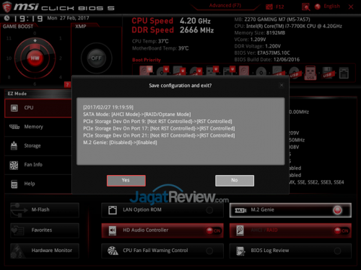Select the last network boot device icon
The width and height of the screenshot is (361, 270).
click(x=344, y=73)
